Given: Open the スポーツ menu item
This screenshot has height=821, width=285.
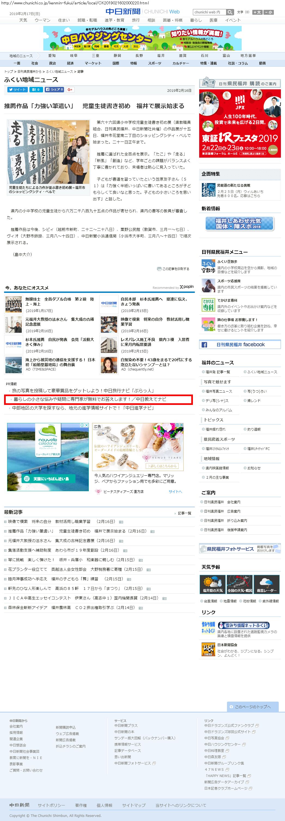Looking at the screenshot, I should pyautogui.click(x=154, y=63).
